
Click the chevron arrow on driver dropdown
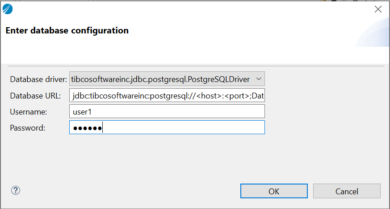pos(258,79)
